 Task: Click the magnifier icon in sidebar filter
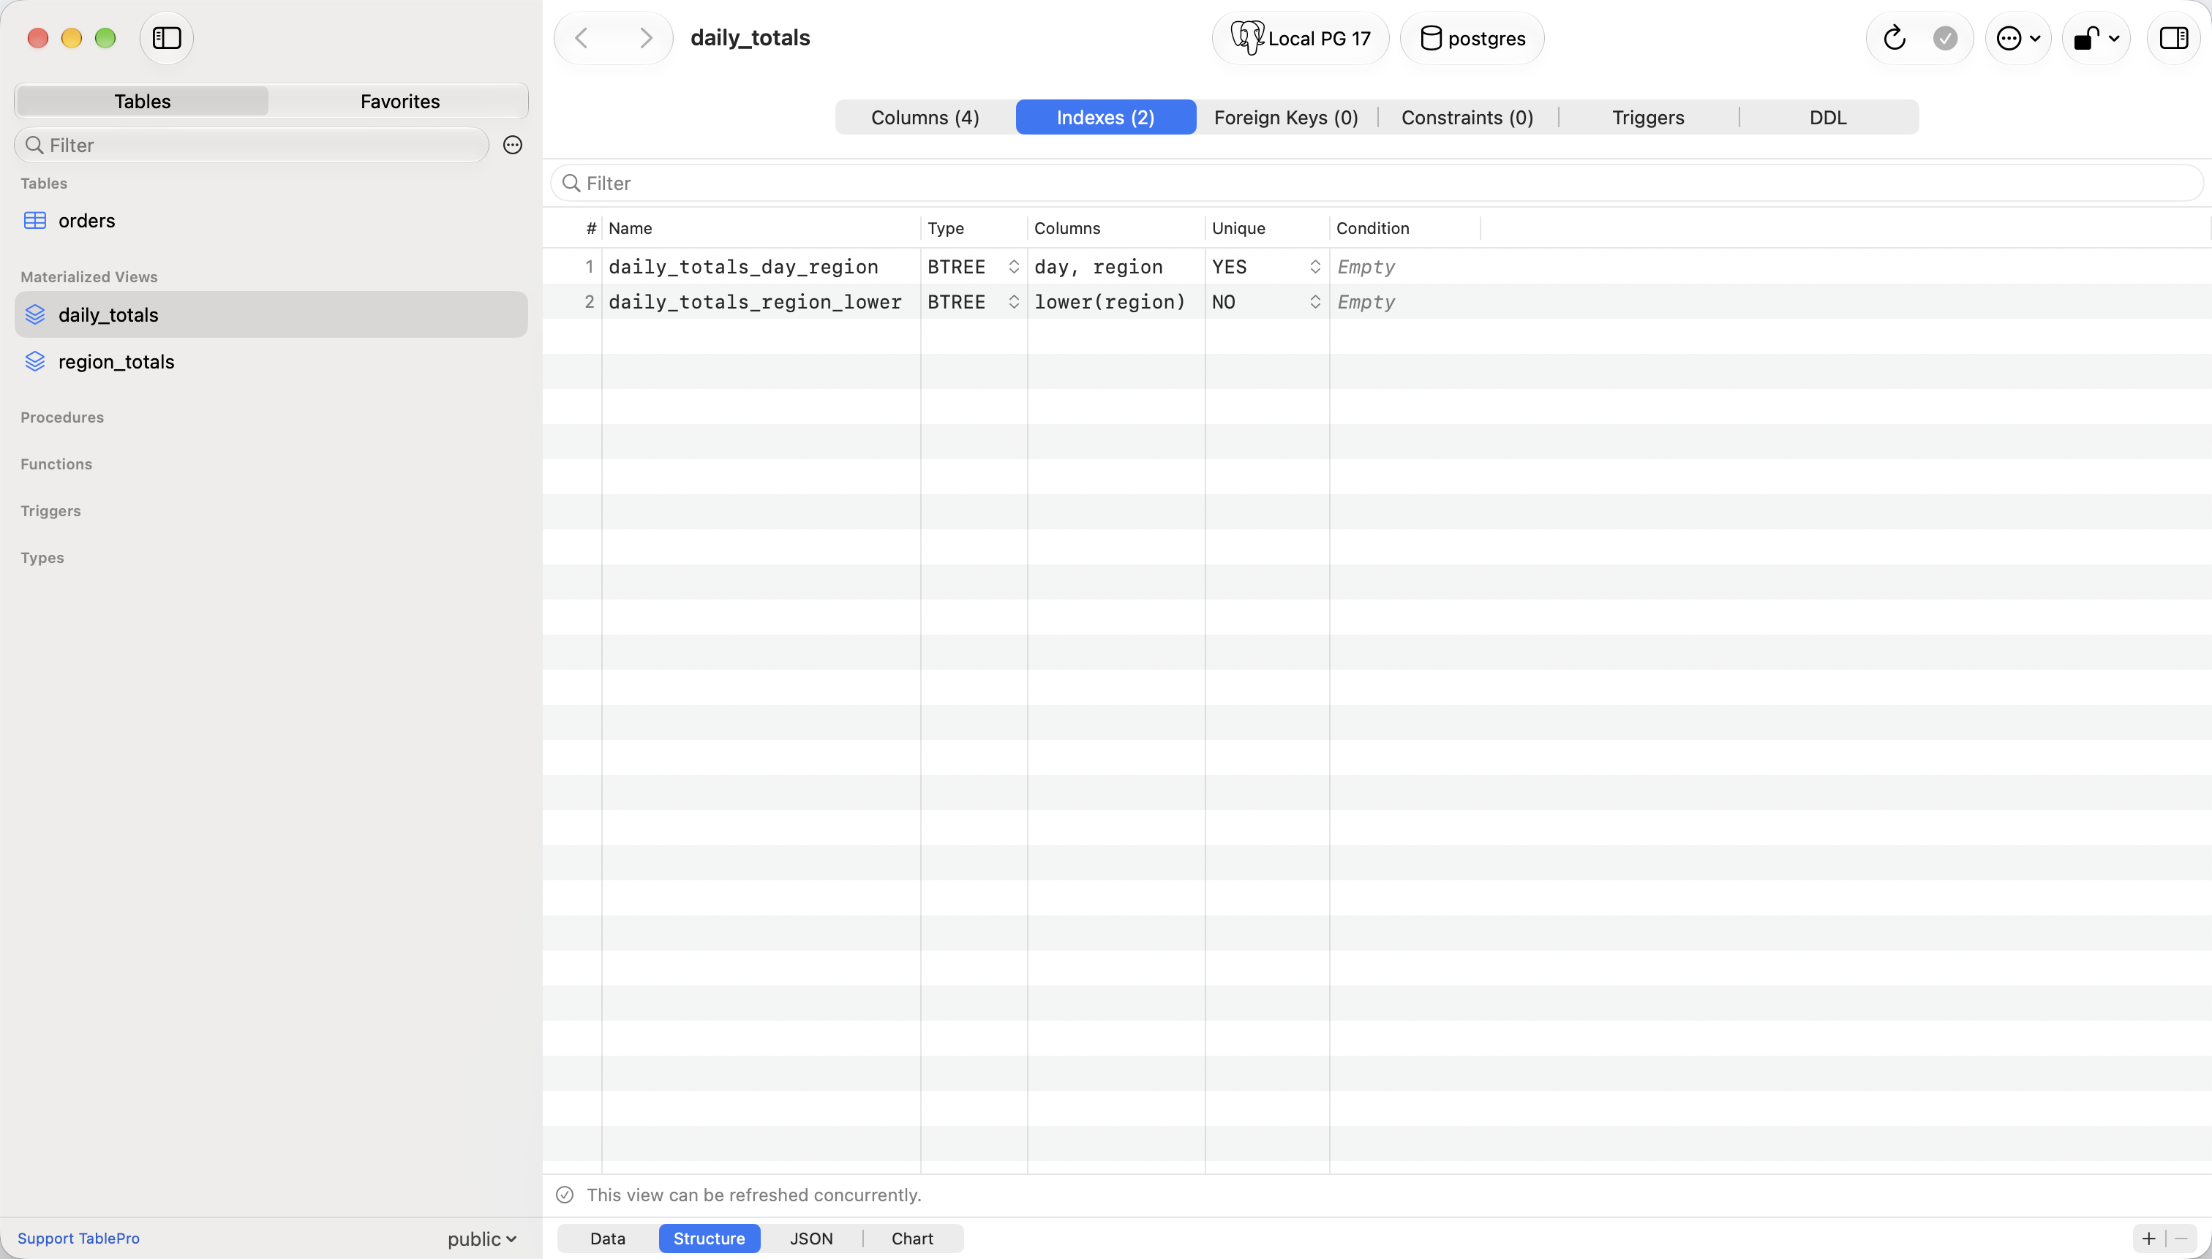tap(34, 145)
